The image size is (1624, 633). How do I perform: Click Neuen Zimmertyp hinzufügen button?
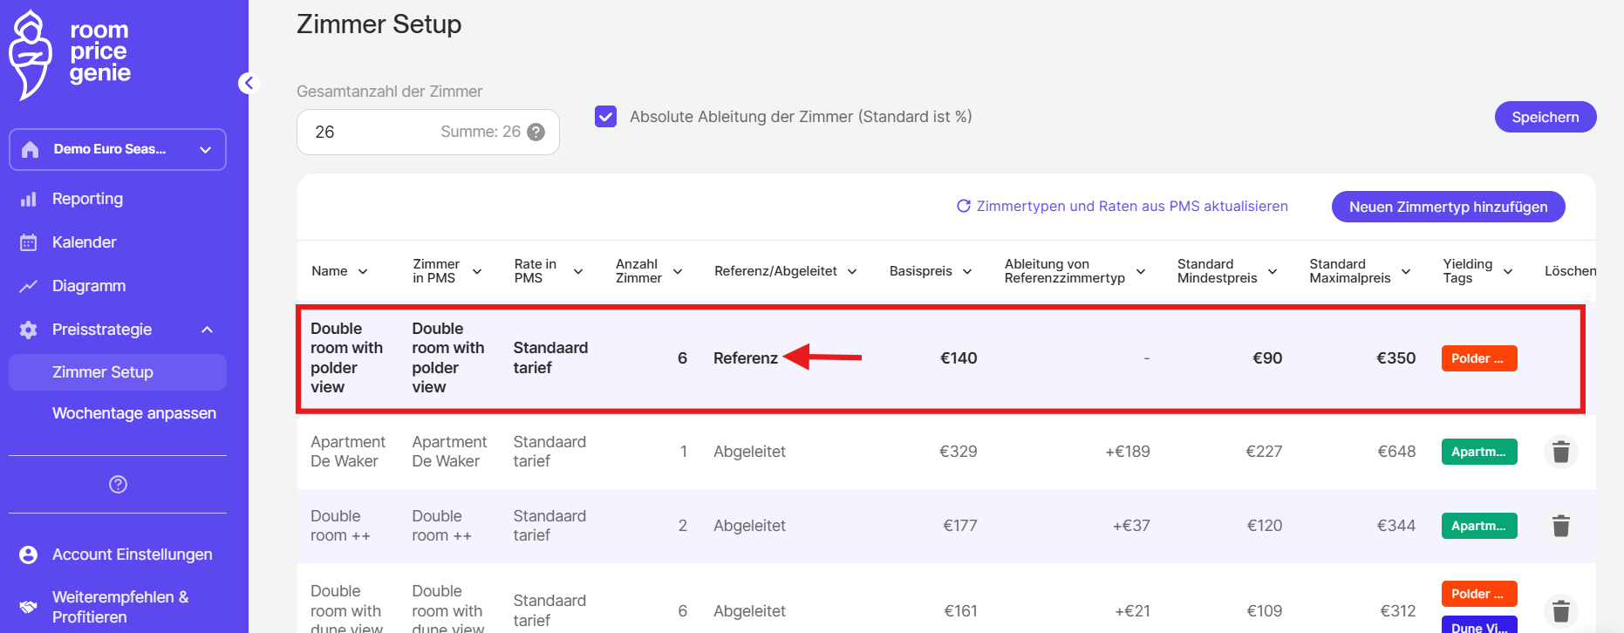point(1448,207)
